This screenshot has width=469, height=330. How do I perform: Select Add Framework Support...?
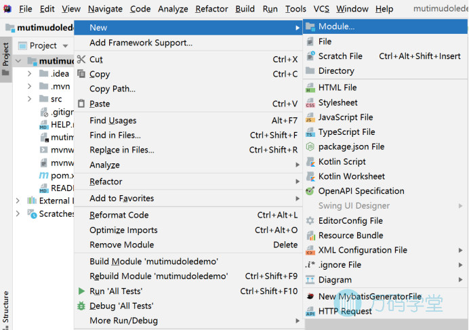(x=188, y=43)
